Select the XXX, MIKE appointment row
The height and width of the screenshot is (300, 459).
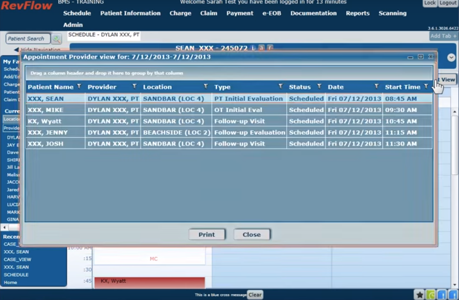[x=229, y=110]
